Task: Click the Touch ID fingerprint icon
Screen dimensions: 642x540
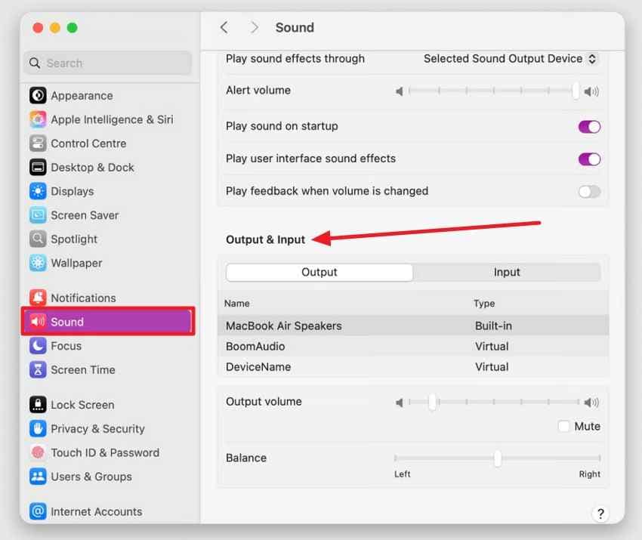Action: tap(38, 452)
